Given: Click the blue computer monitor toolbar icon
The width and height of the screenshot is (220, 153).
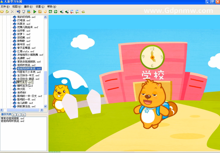Looking at the screenshot, I should pos(19,12).
